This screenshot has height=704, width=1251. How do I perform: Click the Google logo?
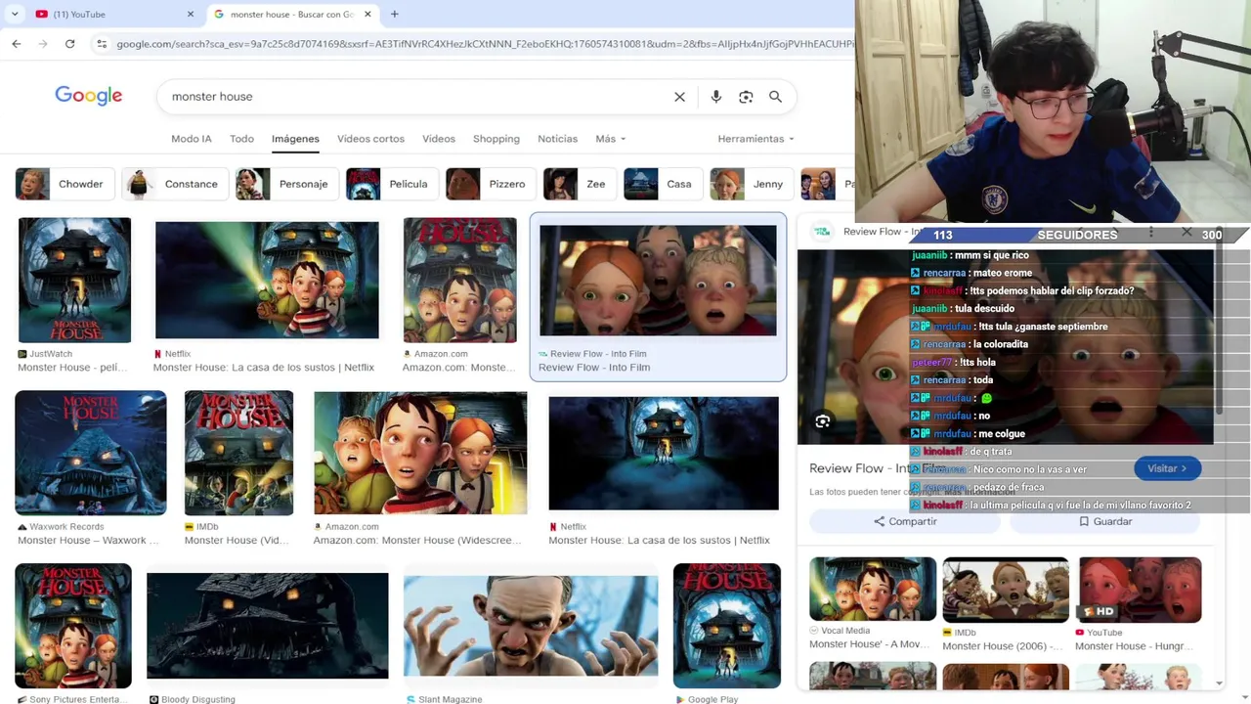point(89,96)
